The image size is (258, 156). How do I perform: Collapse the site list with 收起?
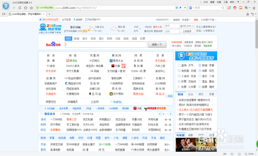(169, 96)
